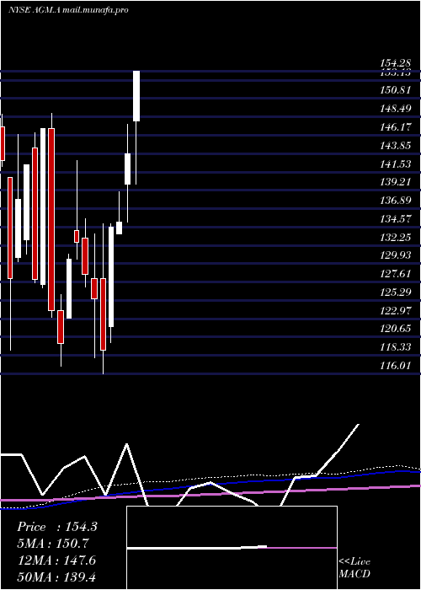Click inside the MACD indicator box

pos(232,548)
